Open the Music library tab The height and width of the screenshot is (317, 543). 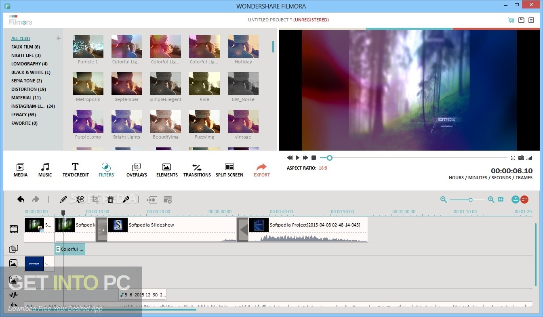45,170
